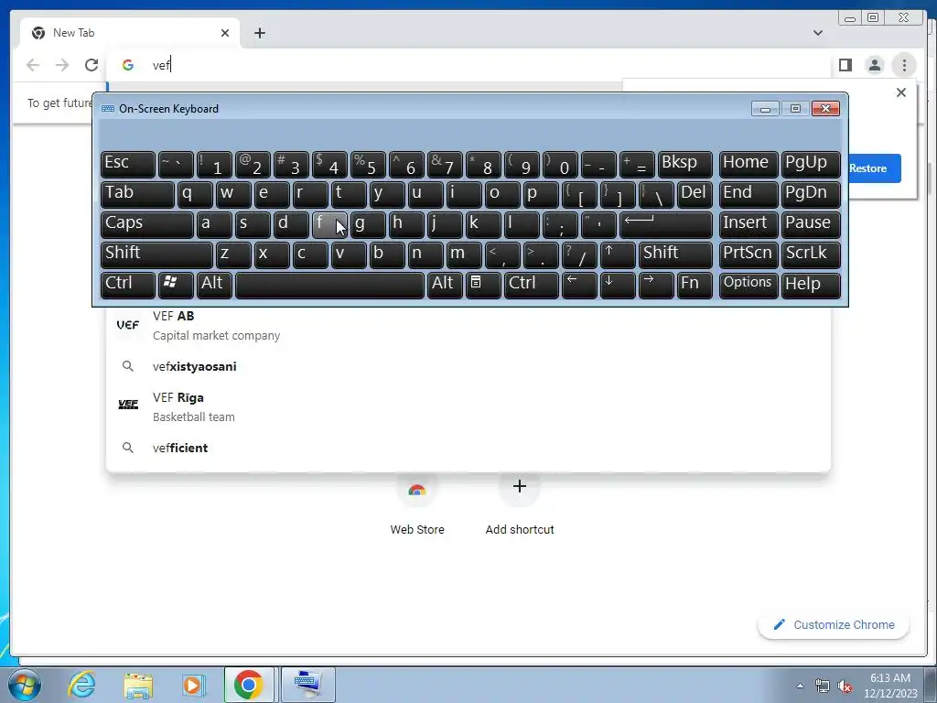The height and width of the screenshot is (703, 937).
Task: Open the Chrome profile icon
Action: point(875,65)
